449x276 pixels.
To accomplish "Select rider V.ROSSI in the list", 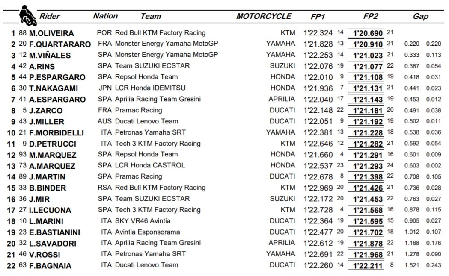I will tap(46, 254).
